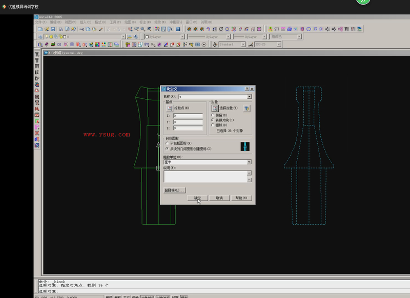Screen dimensions: 410x298
Task: Click the Save floppy-disk icon
Action: coord(53,29)
